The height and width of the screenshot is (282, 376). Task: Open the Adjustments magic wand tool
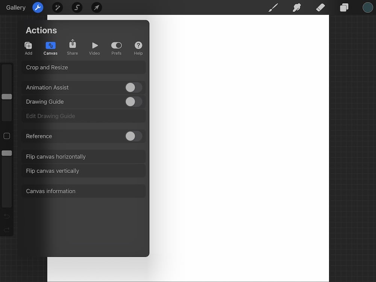(57, 7)
